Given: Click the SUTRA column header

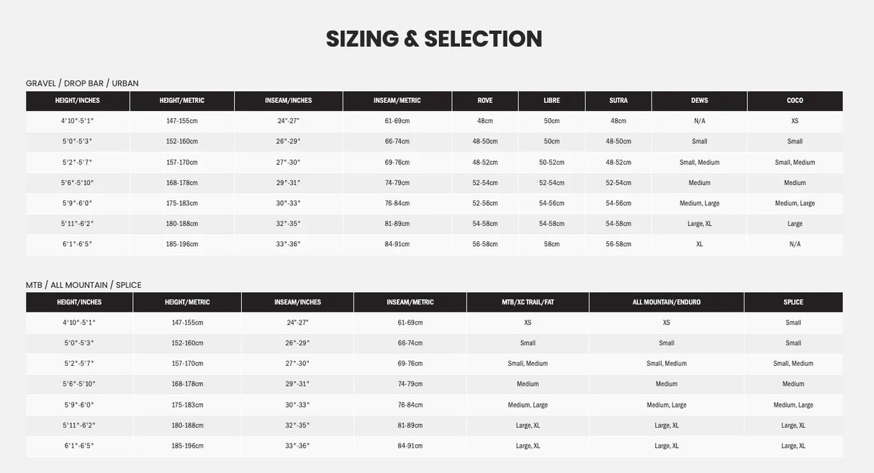Looking at the screenshot, I should 618,101.
